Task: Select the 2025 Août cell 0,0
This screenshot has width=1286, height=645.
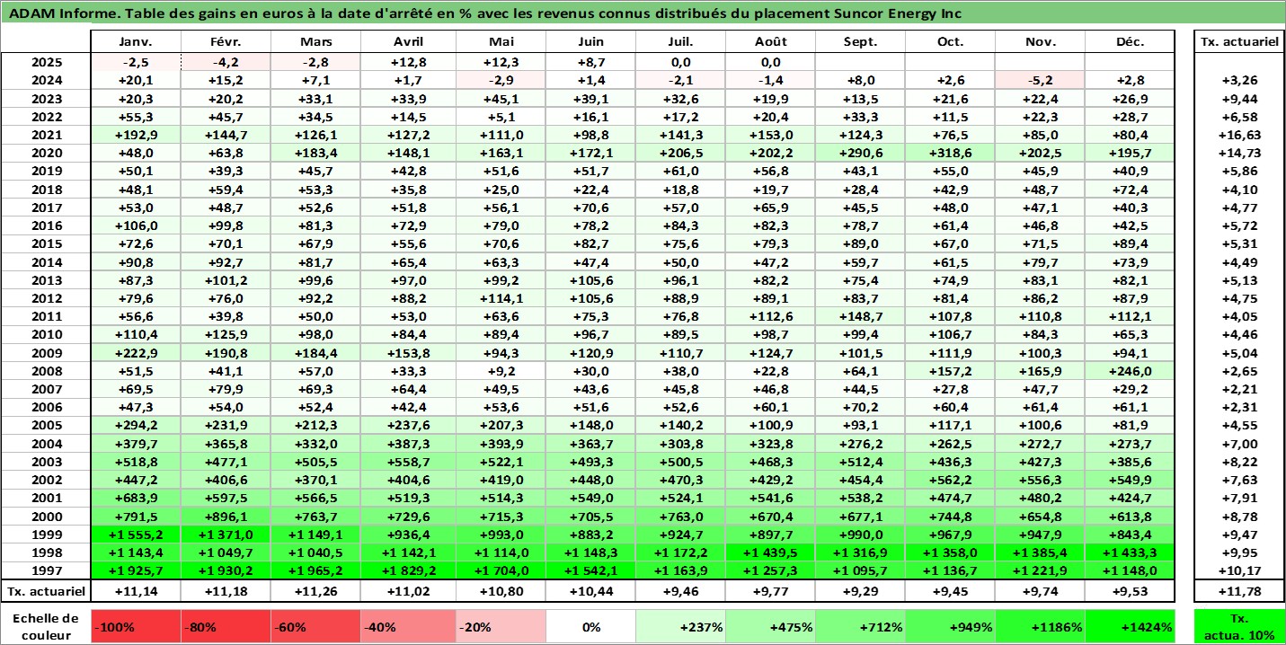Action: pyautogui.click(x=771, y=62)
